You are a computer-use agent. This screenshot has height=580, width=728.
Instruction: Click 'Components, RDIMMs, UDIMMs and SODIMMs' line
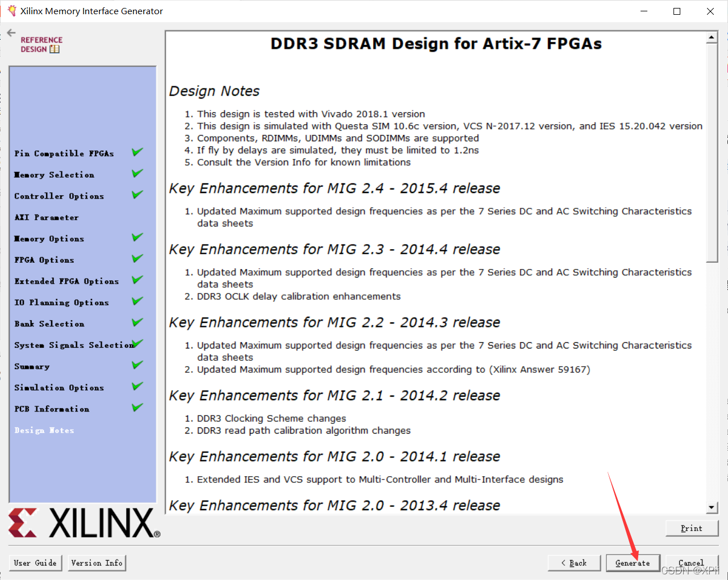[338, 138]
